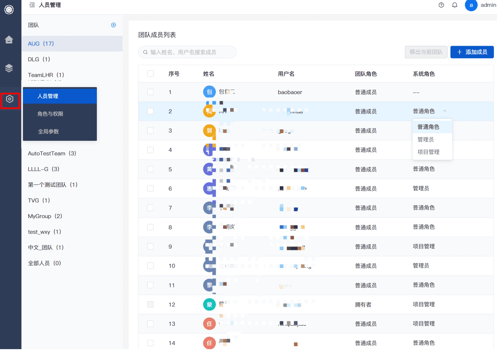Select the AUG (17) team

72,44
